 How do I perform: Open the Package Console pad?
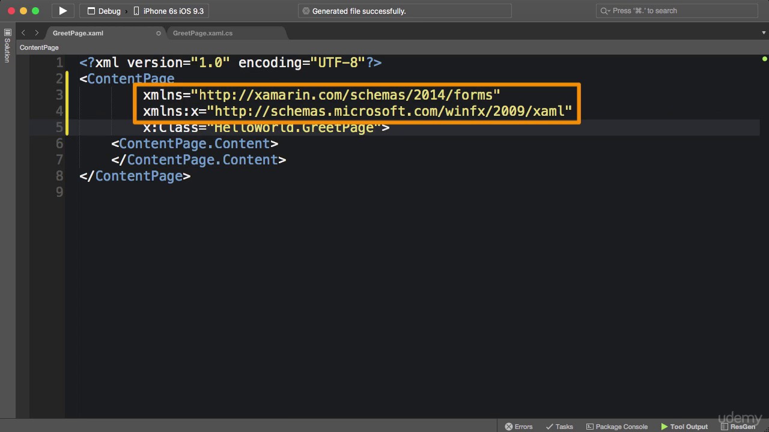click(617, 427)
